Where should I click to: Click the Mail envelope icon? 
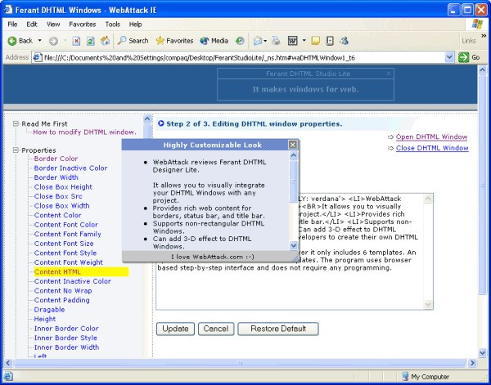coord(258,41)
